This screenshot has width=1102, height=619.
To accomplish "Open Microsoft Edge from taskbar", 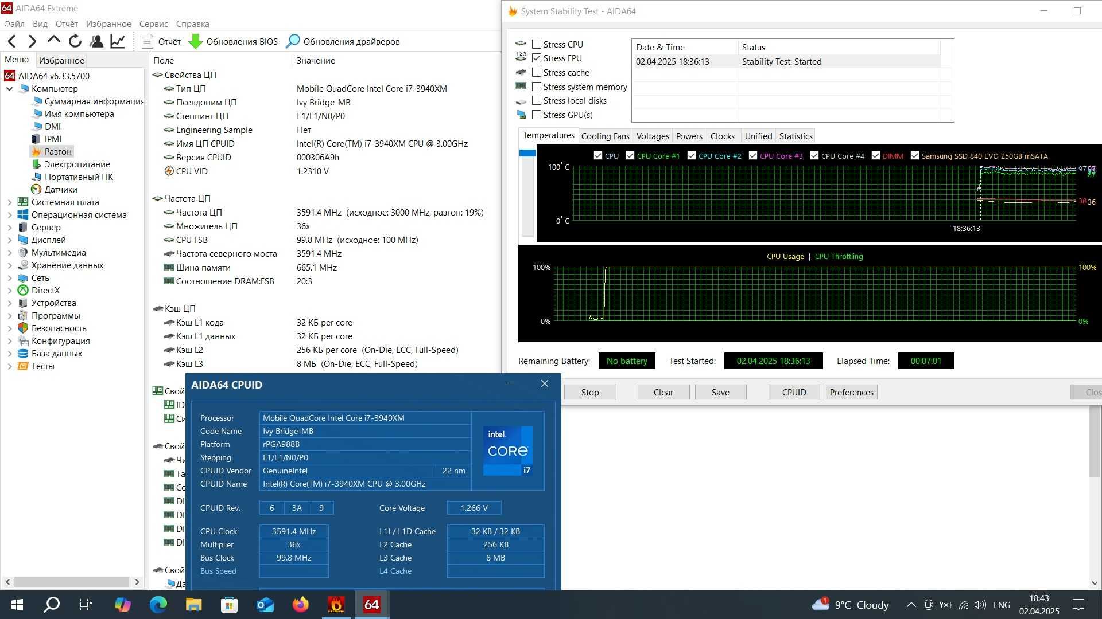I will pyautogui.click(x=158, y=605).
